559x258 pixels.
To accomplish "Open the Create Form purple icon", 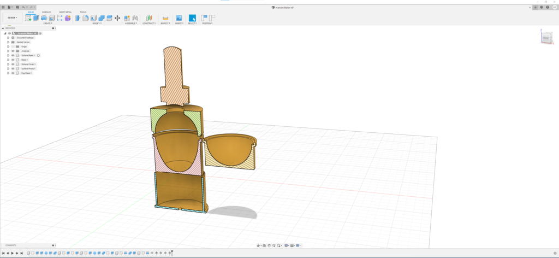I will (x=67, y=18).
